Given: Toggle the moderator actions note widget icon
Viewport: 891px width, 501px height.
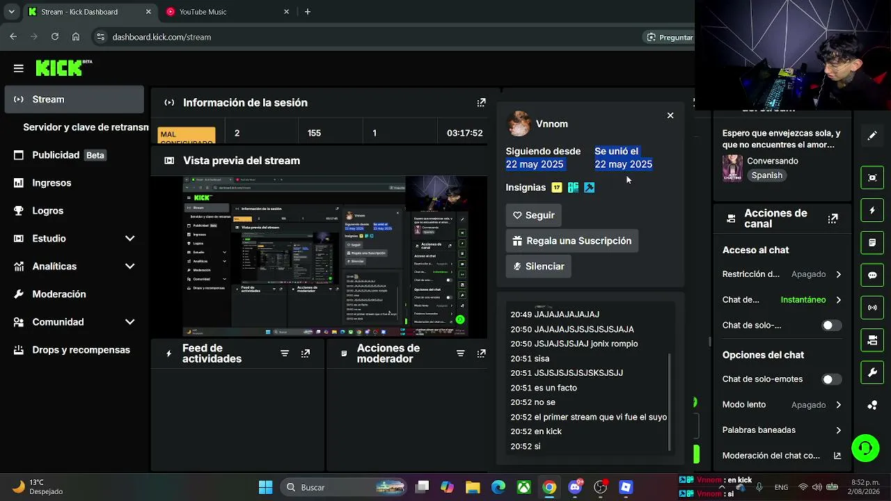Looking at the screenshot, I should [872, 243].
